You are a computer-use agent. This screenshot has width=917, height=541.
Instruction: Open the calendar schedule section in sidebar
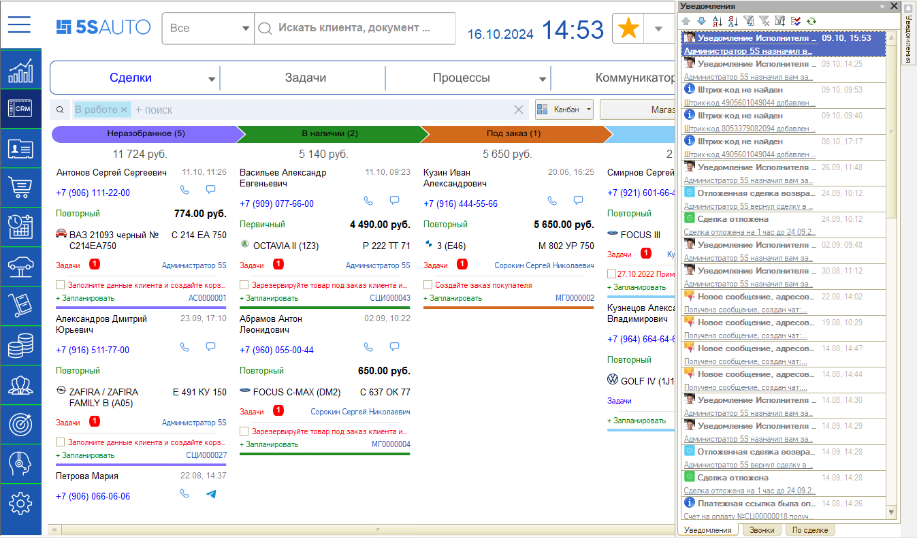pos(20,227)
